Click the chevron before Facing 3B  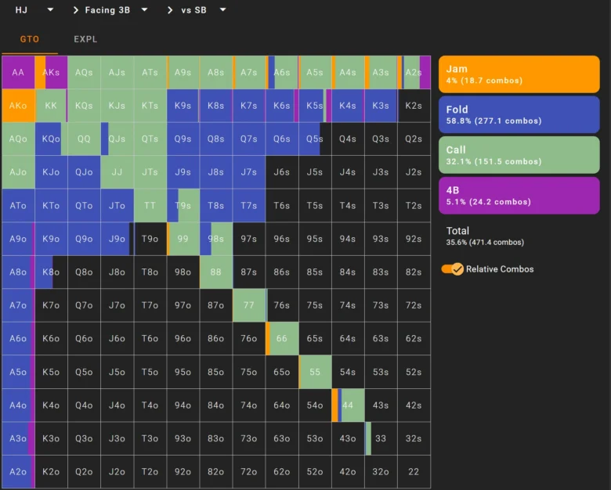tap(76, 10)
